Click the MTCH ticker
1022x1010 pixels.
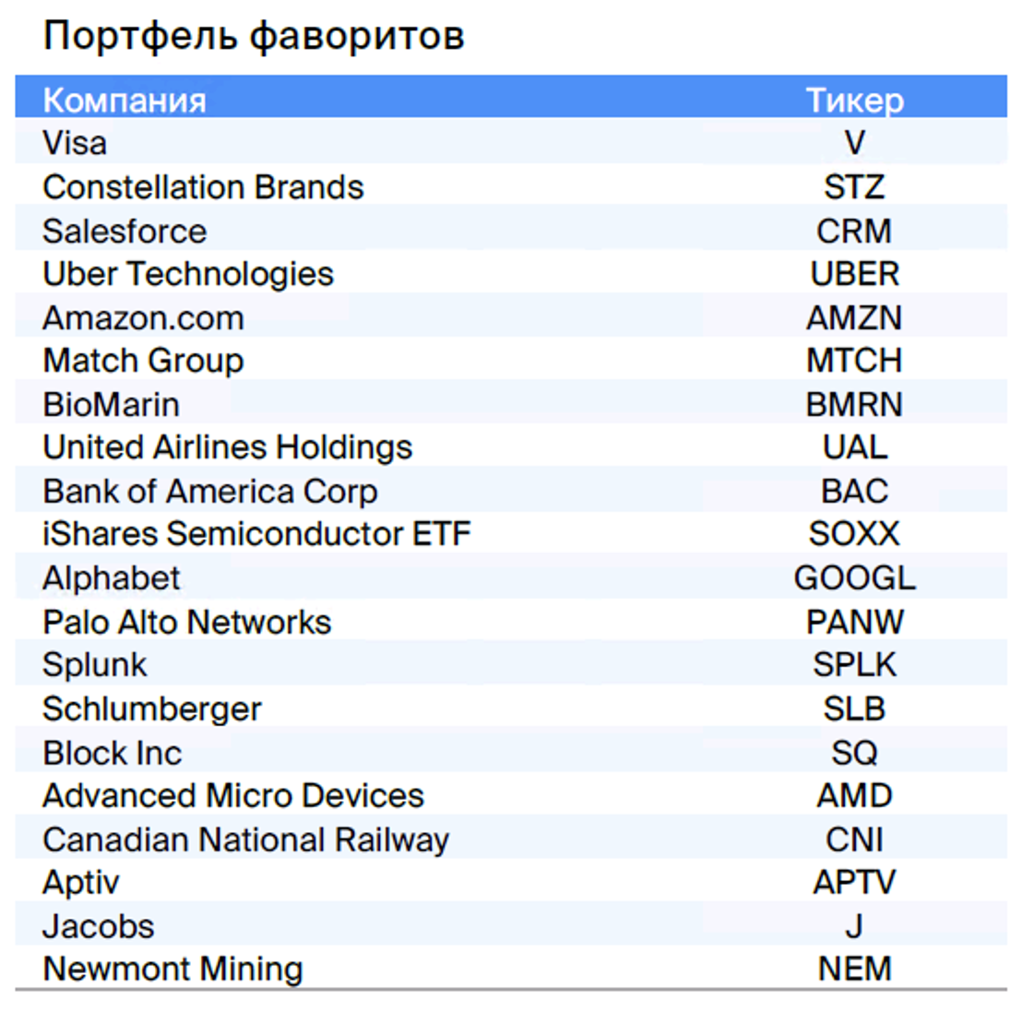click(854, 361)
